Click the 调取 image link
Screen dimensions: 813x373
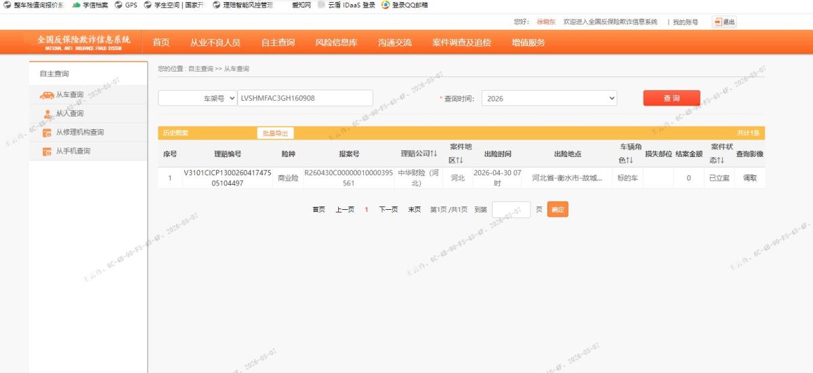749,178
